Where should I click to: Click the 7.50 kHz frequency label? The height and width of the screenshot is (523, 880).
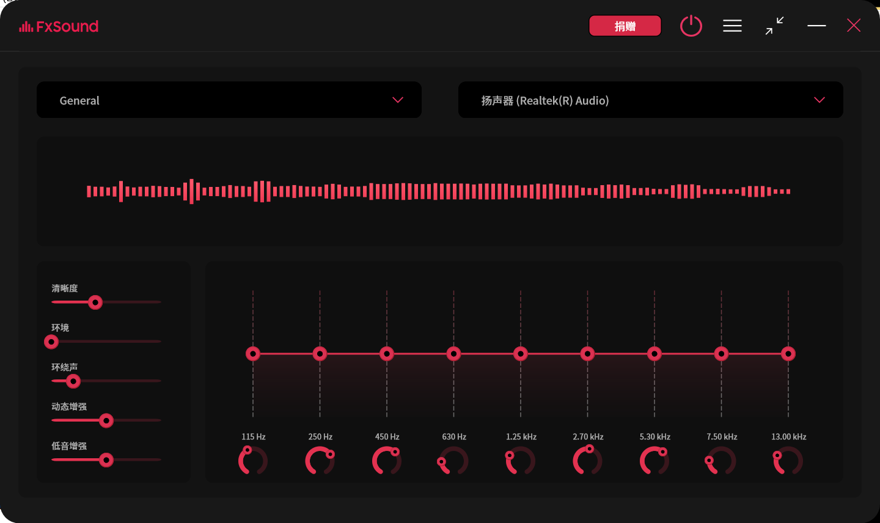pyautogui.click(x=722, y=437)
